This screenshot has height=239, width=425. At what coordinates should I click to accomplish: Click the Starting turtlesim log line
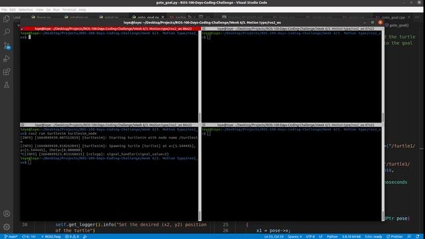109,139
